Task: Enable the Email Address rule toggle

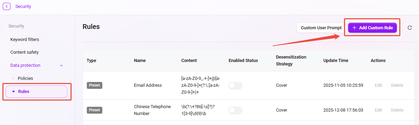Action: 235,85
